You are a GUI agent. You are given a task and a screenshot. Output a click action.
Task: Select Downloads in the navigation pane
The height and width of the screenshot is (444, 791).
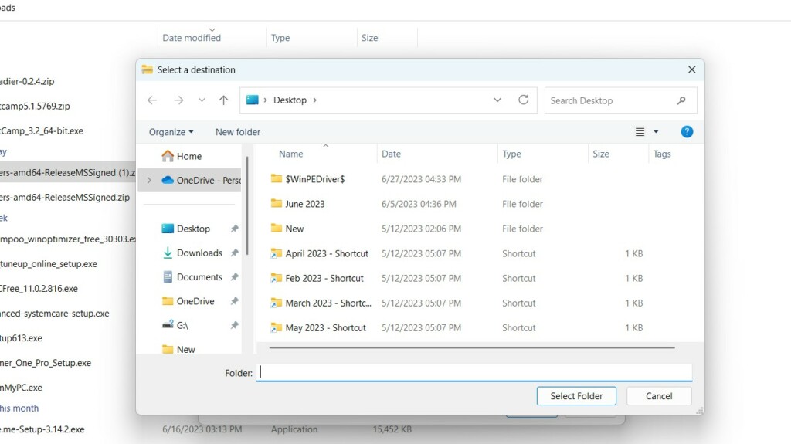pyautogui.click(x=199, y=253)
